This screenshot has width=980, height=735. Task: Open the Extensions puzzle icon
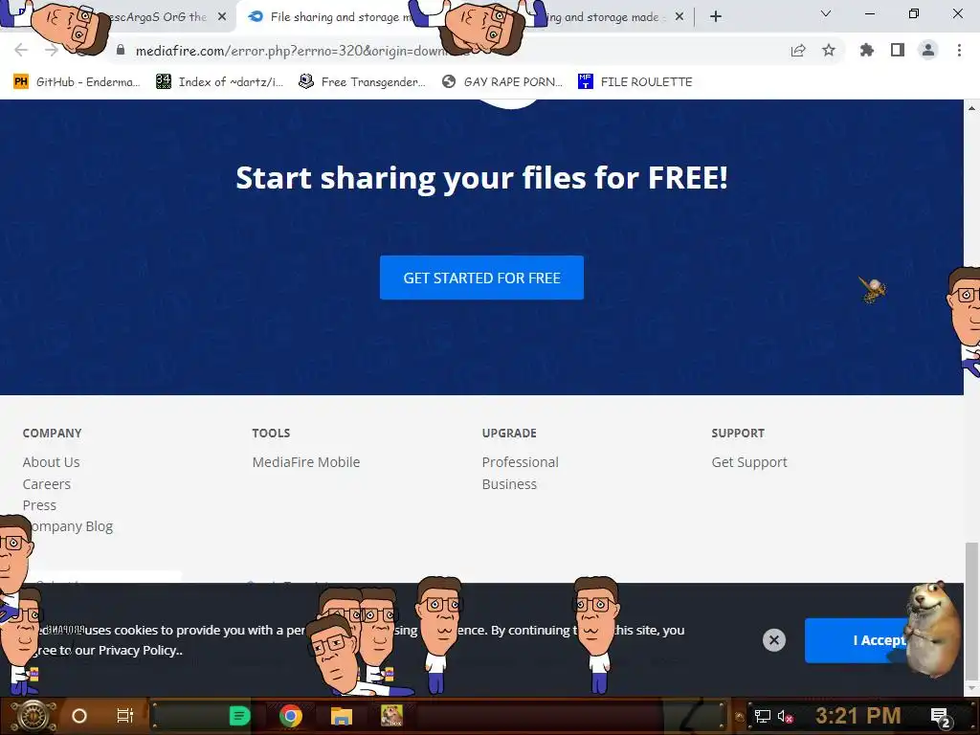pos(866,50)
